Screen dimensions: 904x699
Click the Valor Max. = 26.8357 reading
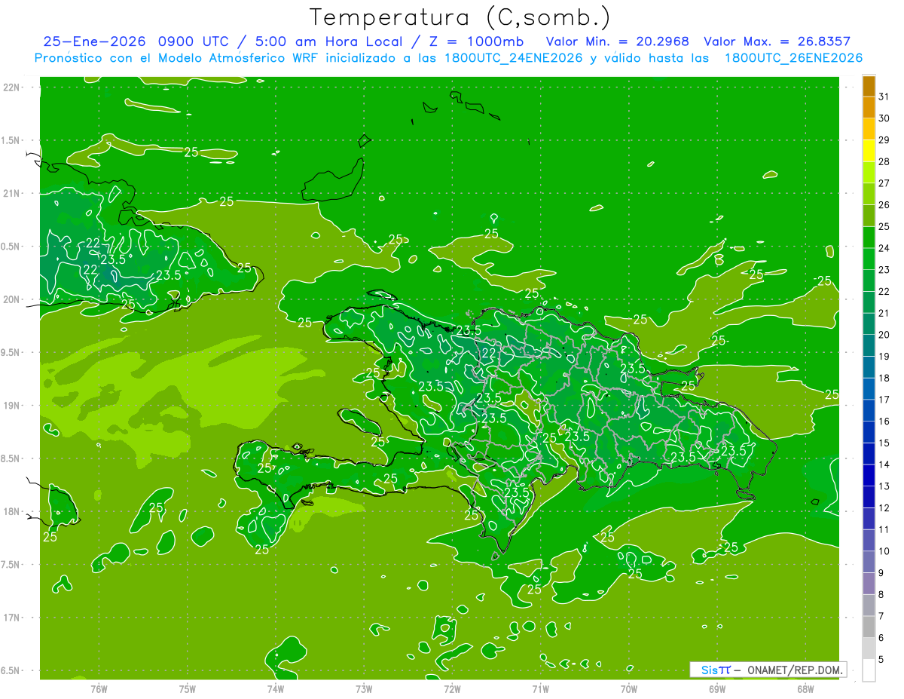pos(777,41)
